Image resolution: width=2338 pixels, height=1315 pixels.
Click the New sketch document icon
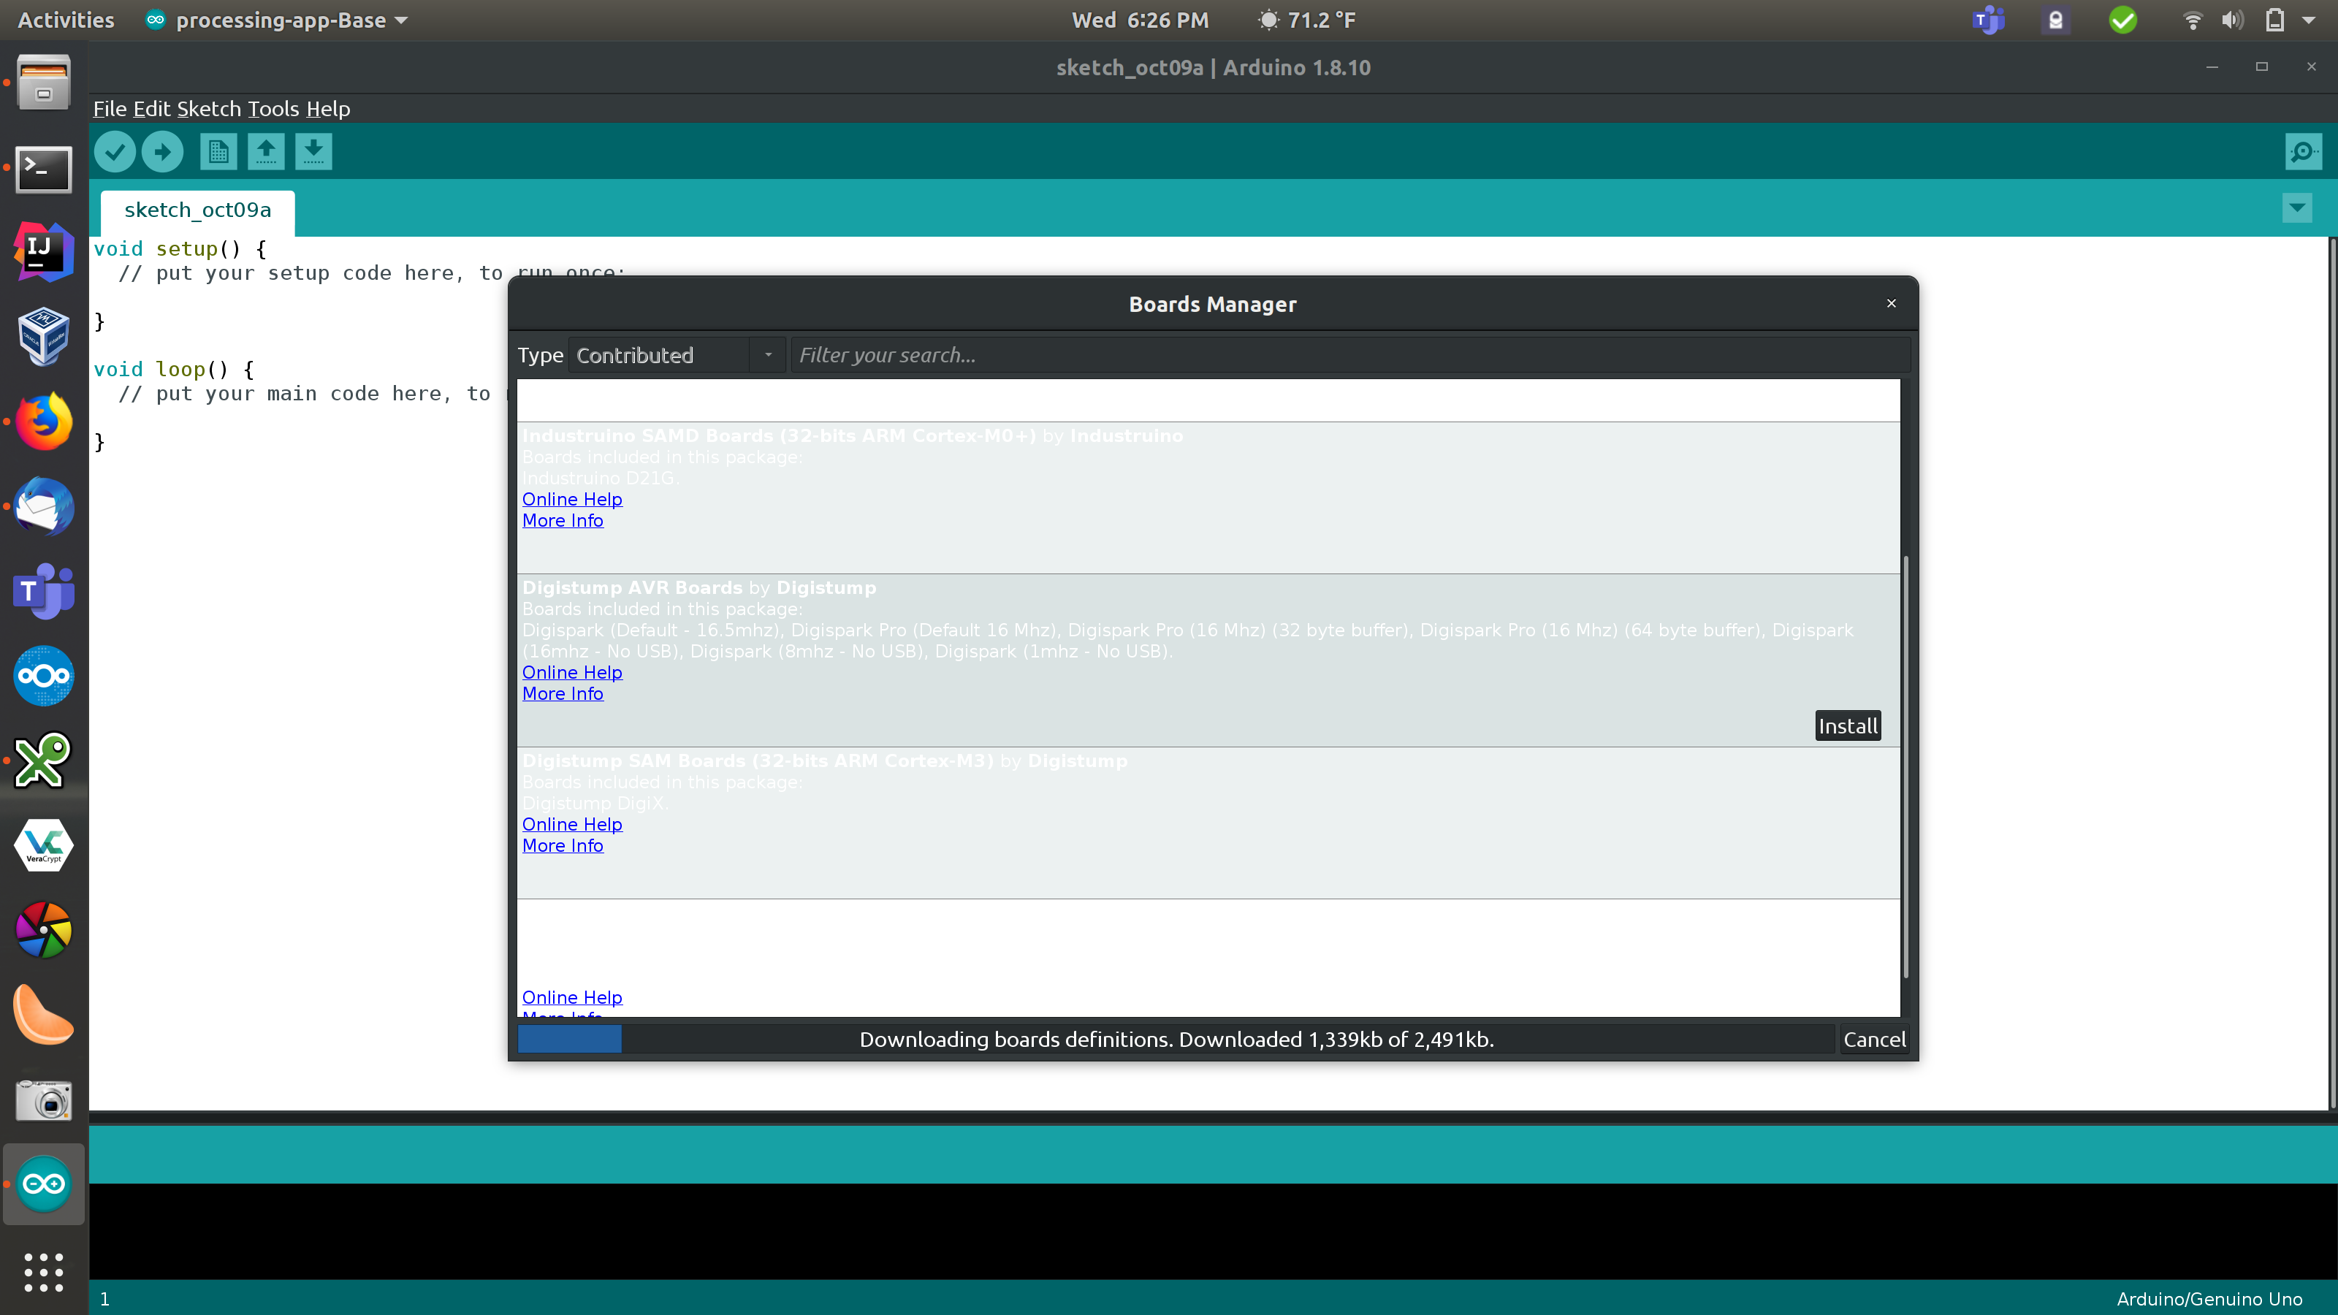click(x=217, y=151)
